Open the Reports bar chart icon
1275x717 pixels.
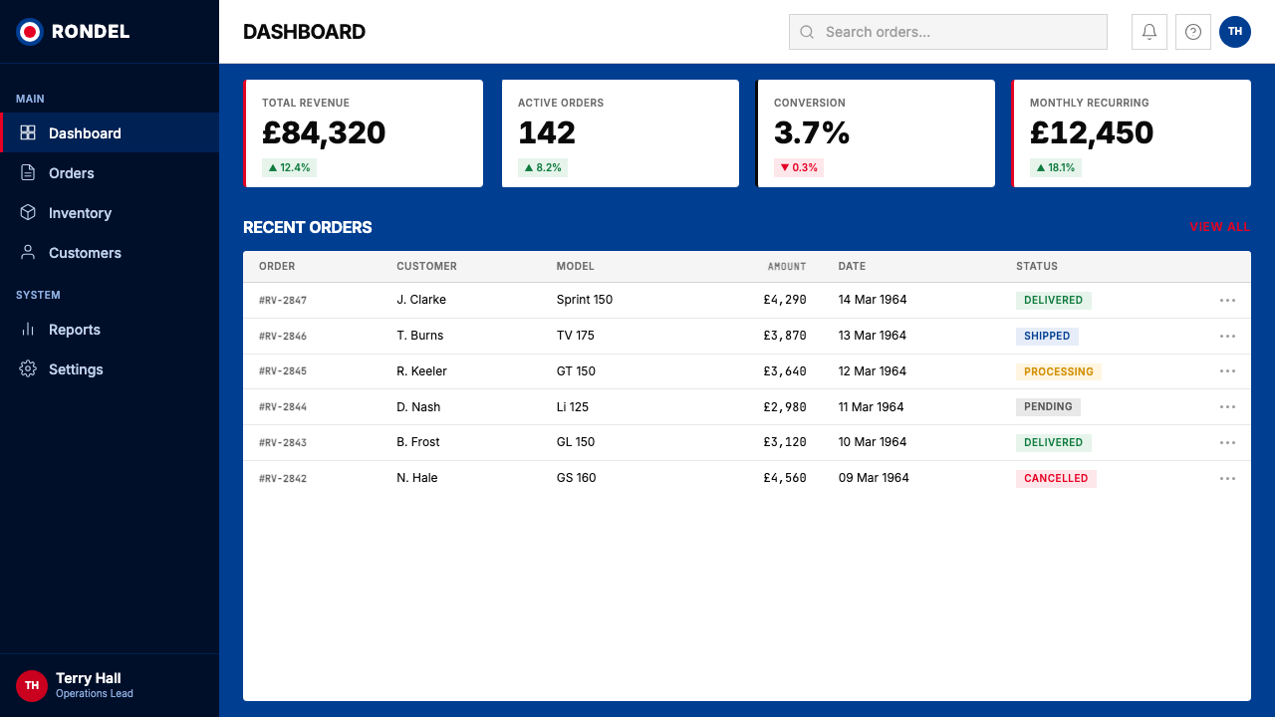point(28,329)
